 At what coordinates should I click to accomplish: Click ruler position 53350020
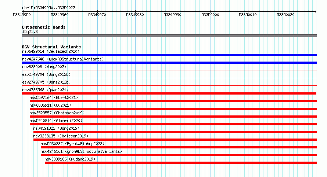(x=285, y=15)
